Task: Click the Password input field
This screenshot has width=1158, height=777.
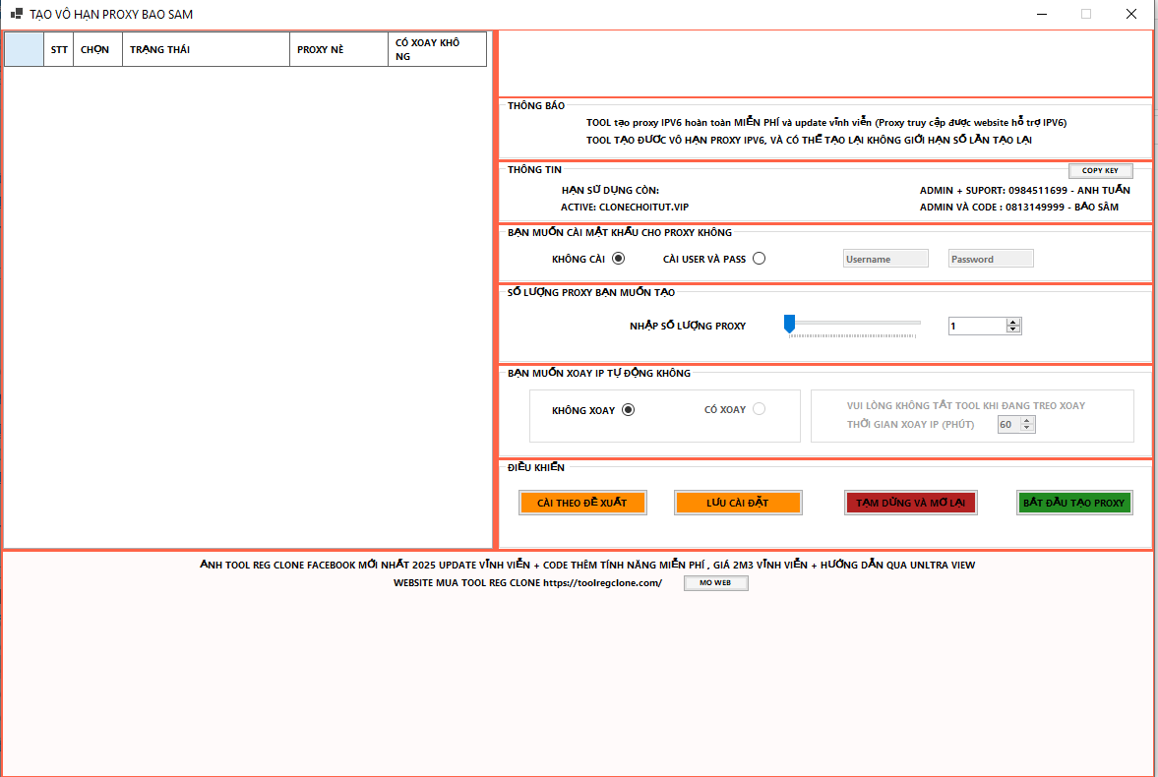Action: click(990, 258)
